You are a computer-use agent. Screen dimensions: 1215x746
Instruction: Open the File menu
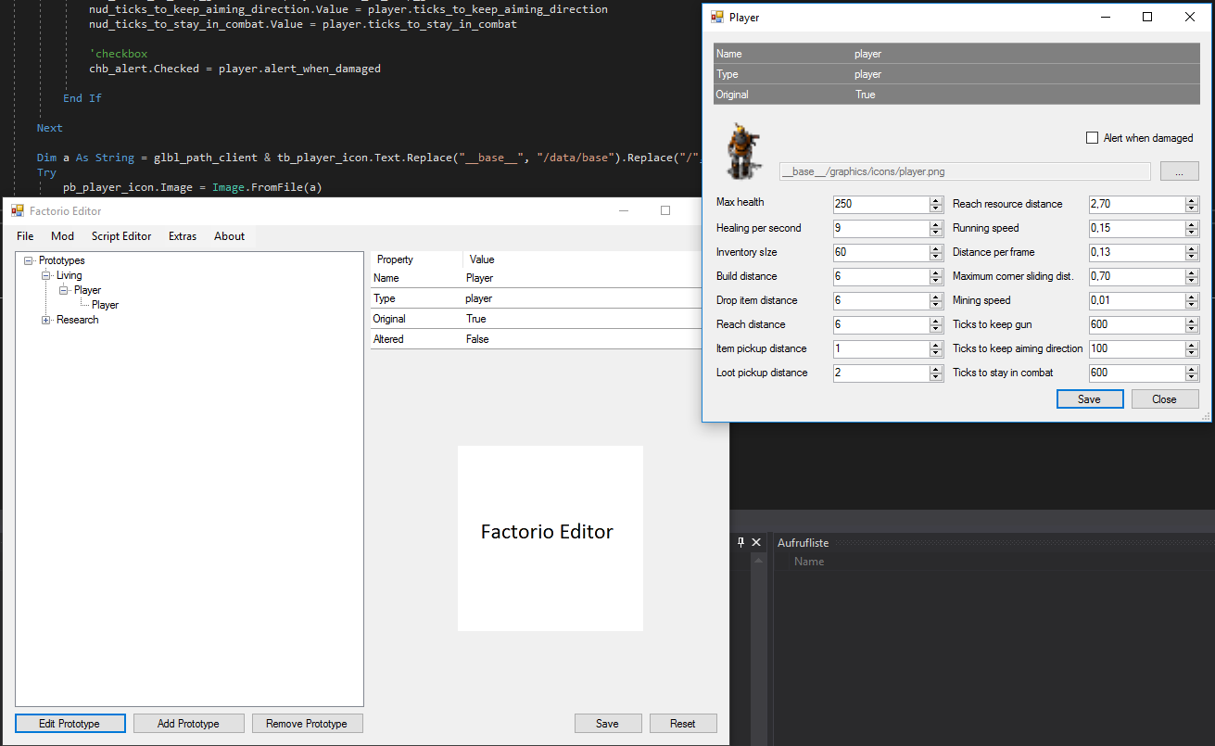tap(25, 236)
